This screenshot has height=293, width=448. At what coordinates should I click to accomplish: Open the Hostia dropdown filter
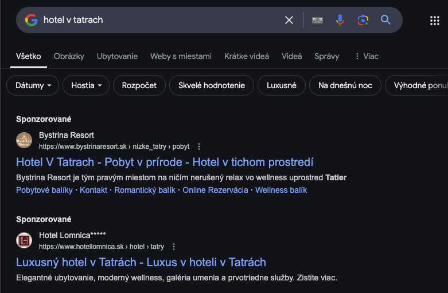(86, 85)
